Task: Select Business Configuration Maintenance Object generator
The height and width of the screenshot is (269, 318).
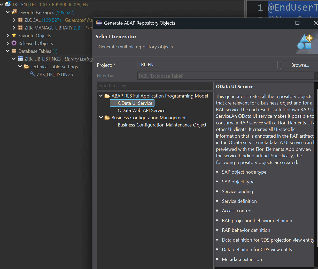Action: (x=162, y=125)
